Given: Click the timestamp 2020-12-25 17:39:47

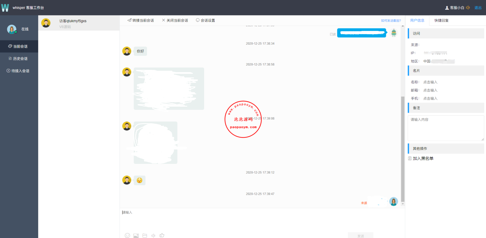Looking at the screenshot, I should point(260,194).
